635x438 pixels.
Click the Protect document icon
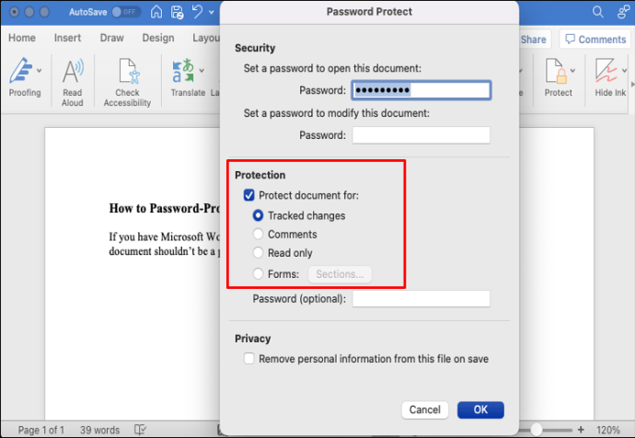pos(555,71)
